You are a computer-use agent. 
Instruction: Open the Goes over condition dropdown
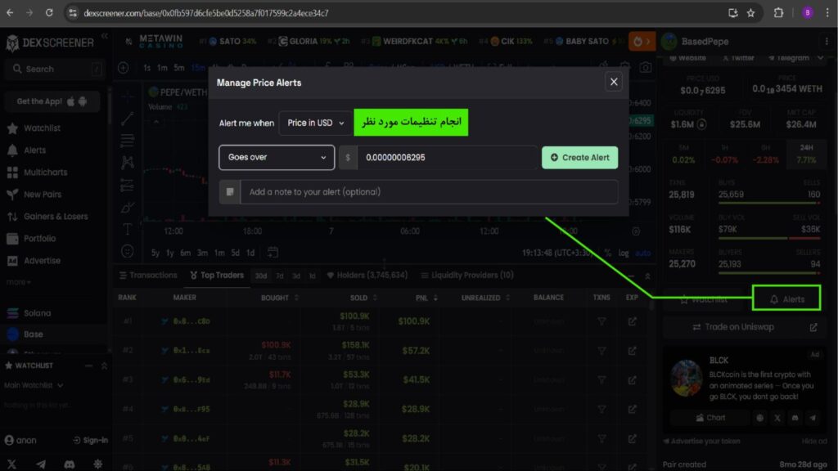[277, 158]
